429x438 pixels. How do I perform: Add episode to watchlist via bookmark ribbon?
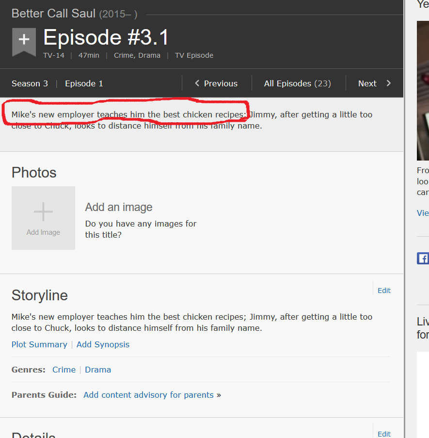(x=24, y=42)
